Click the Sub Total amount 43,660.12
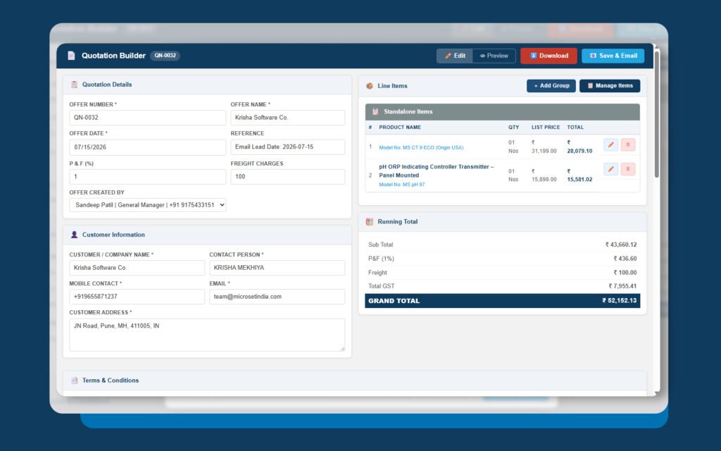Screen dimensions: 721x451 coord(621,245)
